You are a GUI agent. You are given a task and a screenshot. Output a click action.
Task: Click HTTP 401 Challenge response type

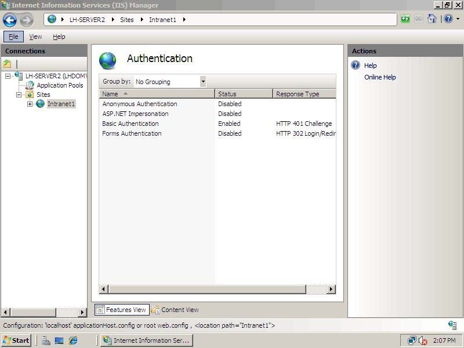[x=304, y=124]
